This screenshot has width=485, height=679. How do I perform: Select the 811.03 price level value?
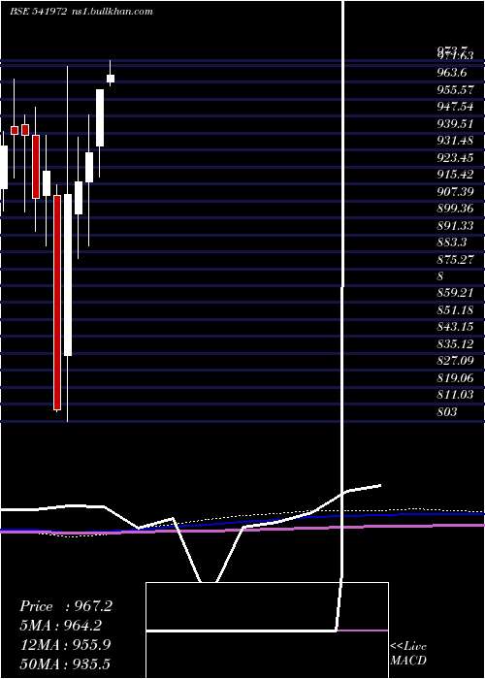pos(455,395)
